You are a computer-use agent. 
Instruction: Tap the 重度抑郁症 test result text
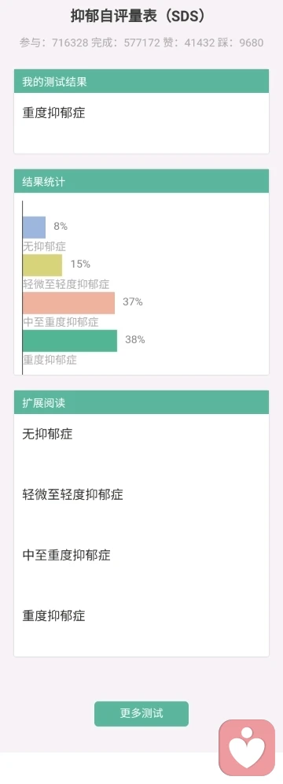pos(54,113)
